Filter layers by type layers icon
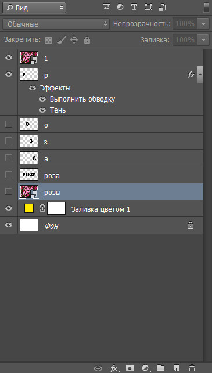The image size is (212, 373). tap(134, 8)
